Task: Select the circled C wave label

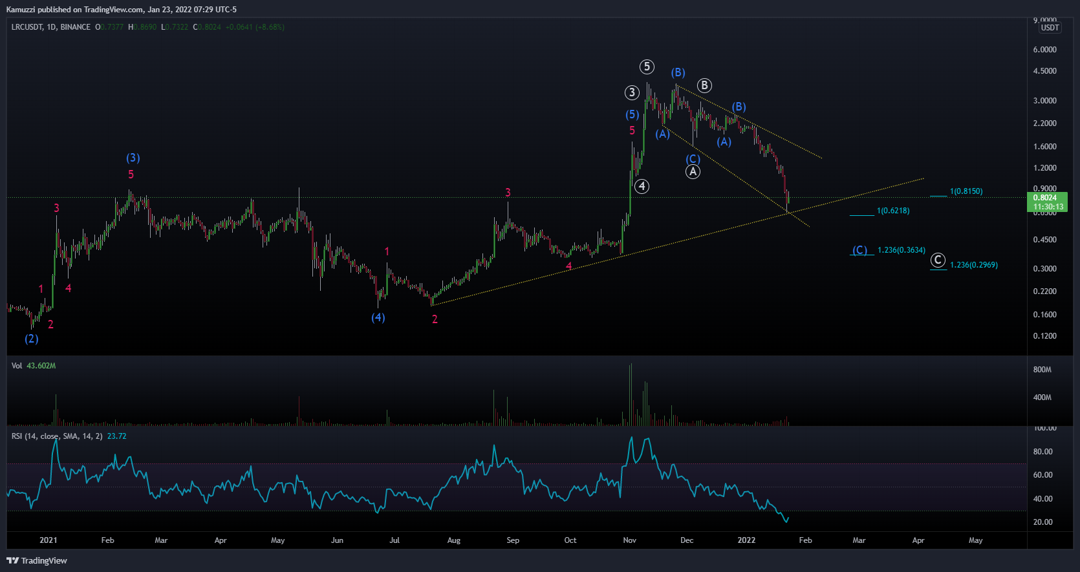Action: pyautogui.click(x=938, y=260)
